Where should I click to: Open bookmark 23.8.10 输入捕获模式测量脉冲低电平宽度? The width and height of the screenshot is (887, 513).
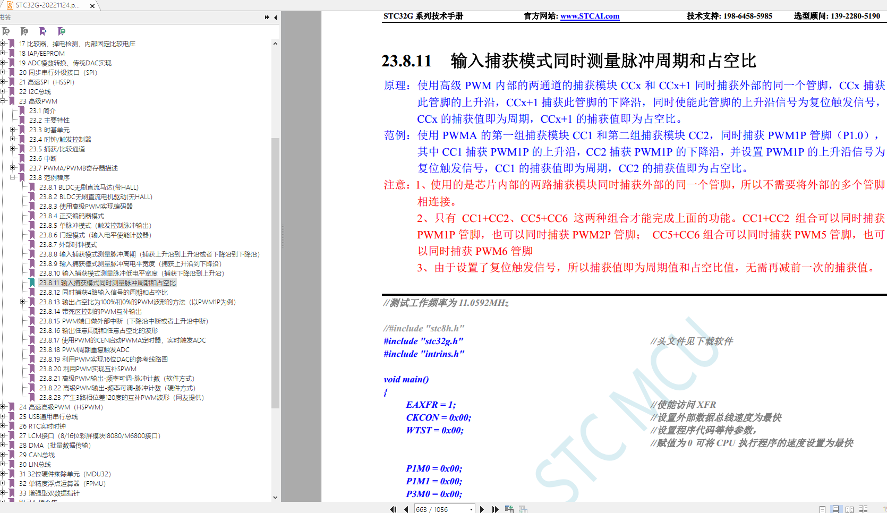132,273
